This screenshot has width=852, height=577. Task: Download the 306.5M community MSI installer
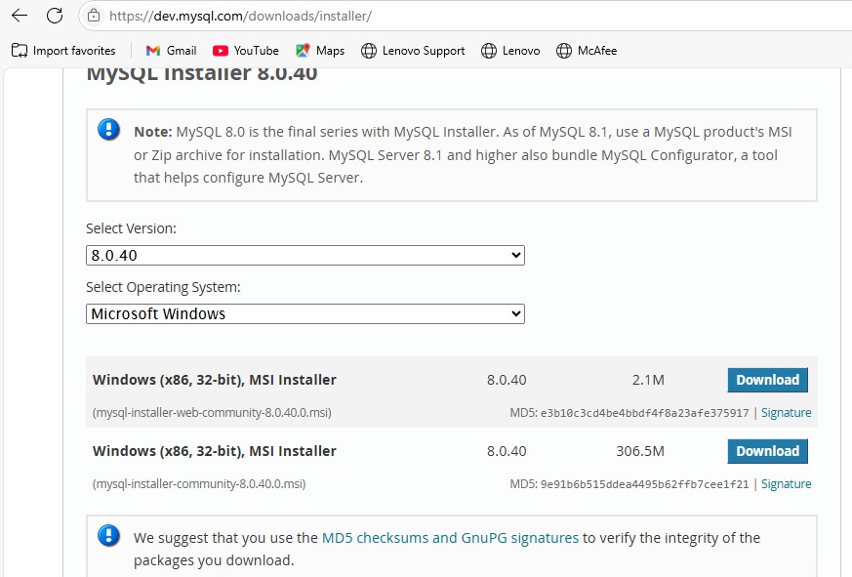point(767,451)
